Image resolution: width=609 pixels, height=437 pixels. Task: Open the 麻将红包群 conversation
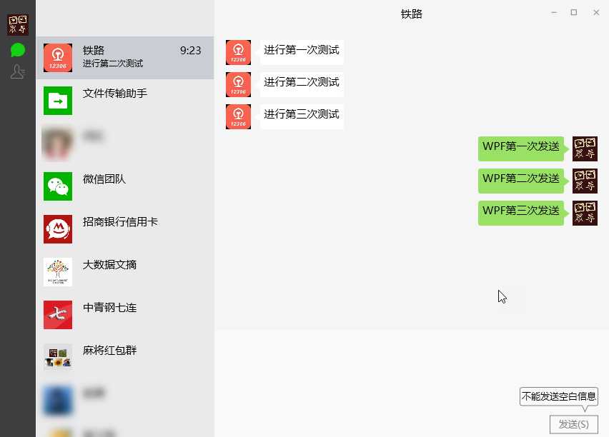click(125, 358)
